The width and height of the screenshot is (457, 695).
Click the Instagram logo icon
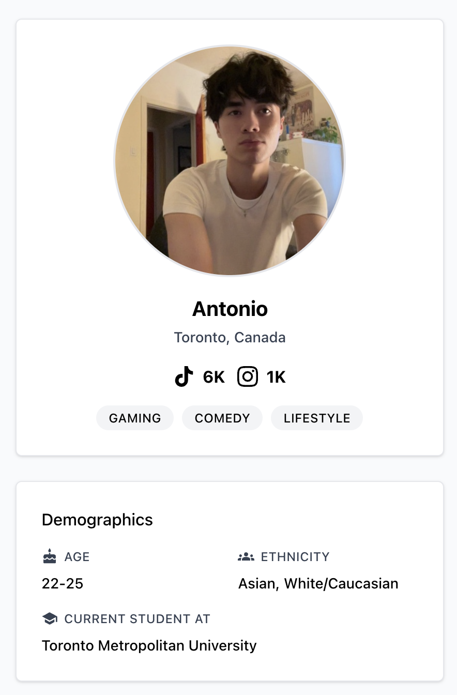click(x=248, y=377)
